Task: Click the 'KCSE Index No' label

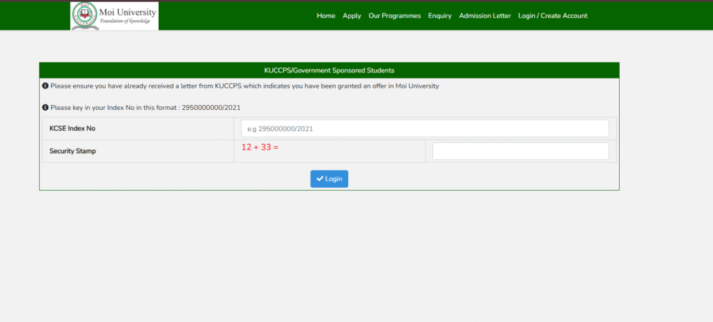Action: pos(72,129)
